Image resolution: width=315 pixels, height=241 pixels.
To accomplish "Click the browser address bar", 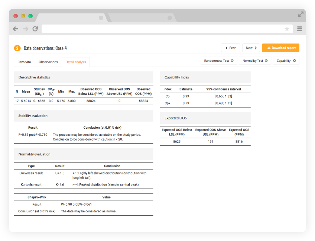I will coord(167,29).
